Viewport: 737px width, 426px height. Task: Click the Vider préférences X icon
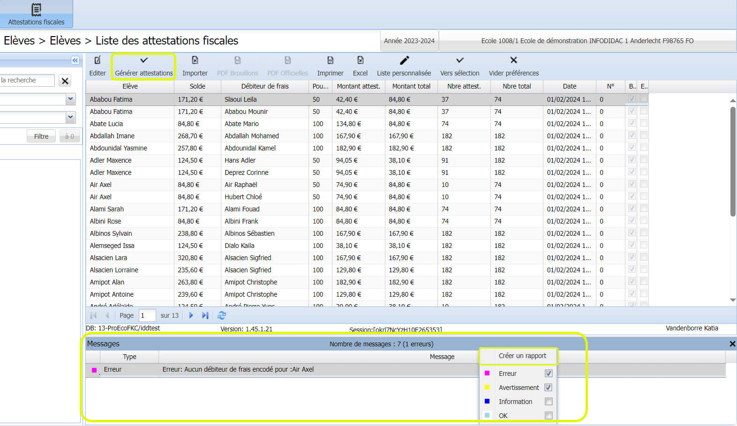(513, 60)
